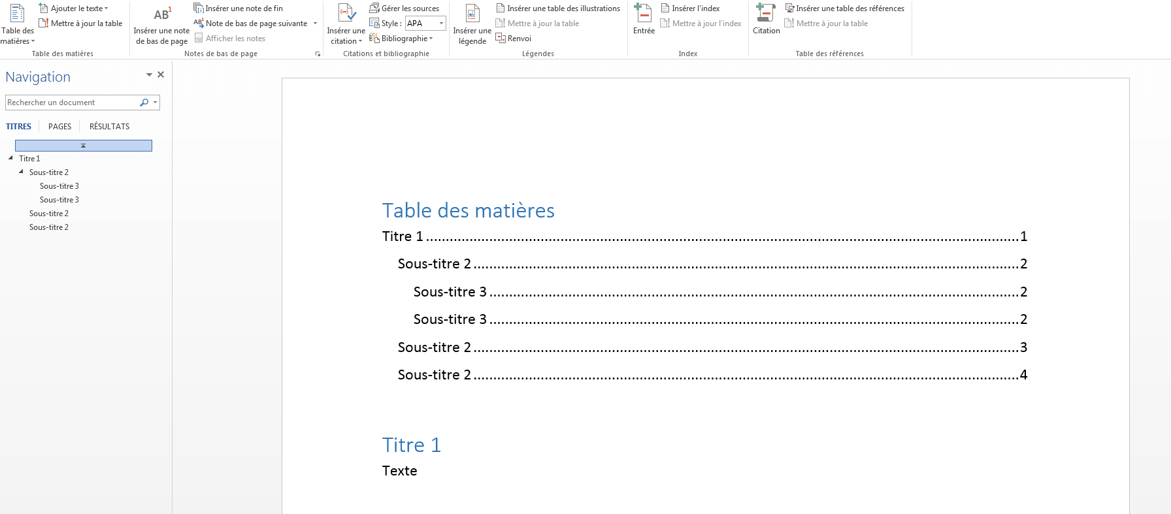Click second Sous-titre 3 TOC entry
1171x514 pixels.
click(720, 319)
